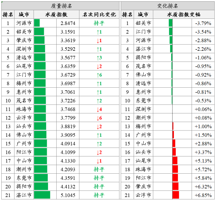The image size is (216, 201).
Task: Click the ↑3 rank change for 清远市
Action: pyautogui.click(x=99, y=58)
